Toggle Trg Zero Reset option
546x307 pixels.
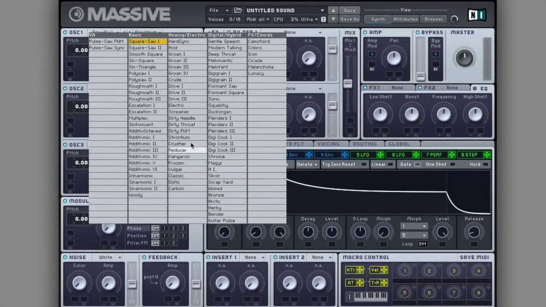[x=364, y=165]
